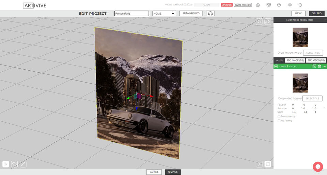Click the 'LAYER 1 - VIDEO' header text
This screenshot has height=175, width=327.
[288, 66]
